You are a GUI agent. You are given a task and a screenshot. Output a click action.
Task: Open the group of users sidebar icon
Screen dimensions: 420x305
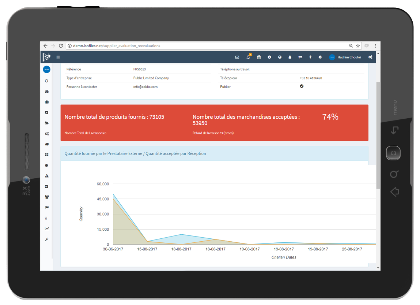[x=47, y=197]
